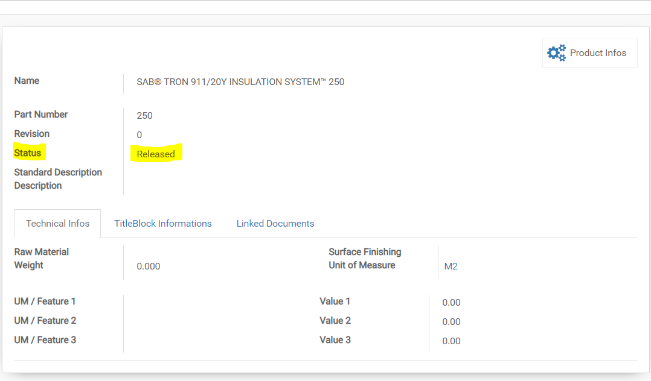
Task: Select the Weight value 0.000
Action: pyautogui.click(x=149, y=266)
